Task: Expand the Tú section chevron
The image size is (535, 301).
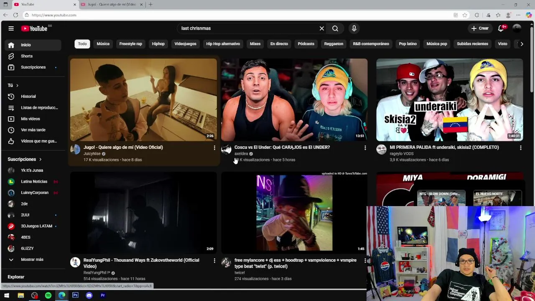Action: (x=17, y=85)
